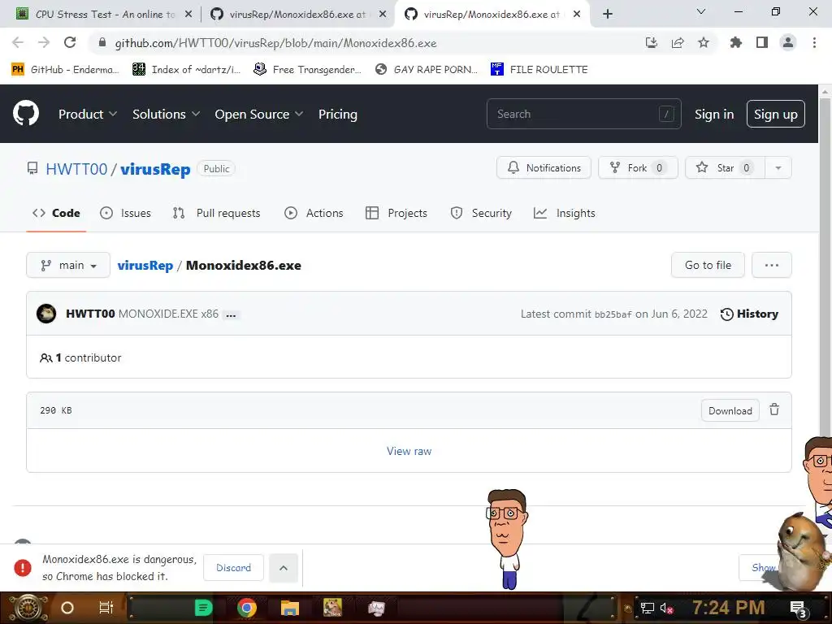Click the Discard download button
The width and height of the screenshot is (832, 624).
[233, 568]
